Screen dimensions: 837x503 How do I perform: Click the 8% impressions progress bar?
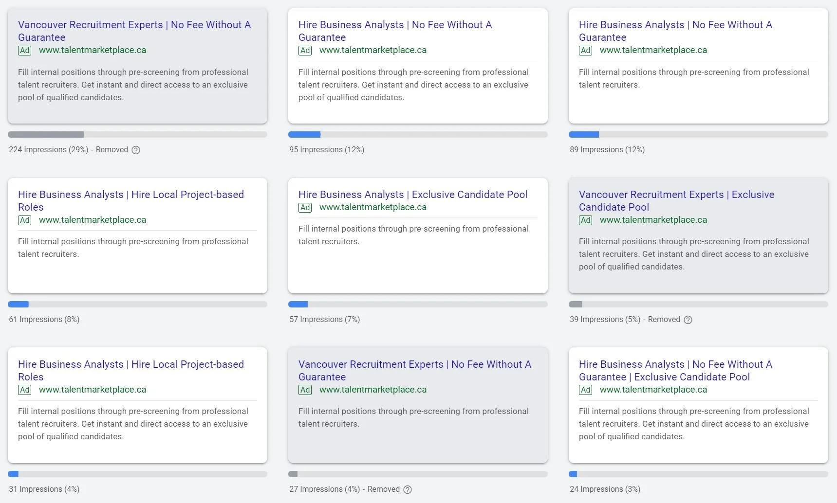coord(137,304)
